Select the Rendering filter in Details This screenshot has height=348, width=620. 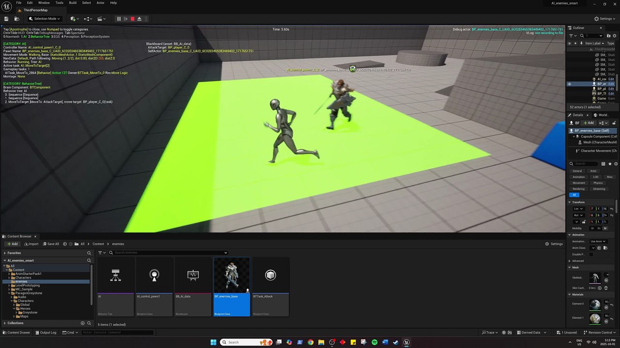click(578, 189)
